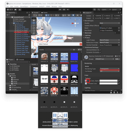Viewport: 128px width, 138px height.
Task: Open the VRM0 menu
Action: tap(48, 6)
